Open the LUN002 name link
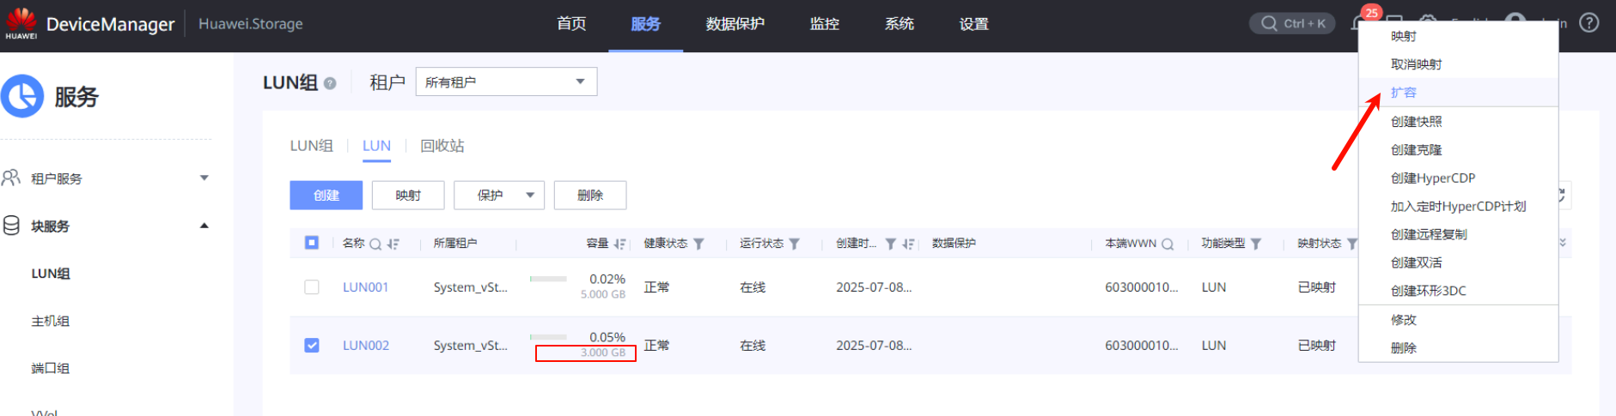This screenshot has width=1616, height=416. (366, 346)
